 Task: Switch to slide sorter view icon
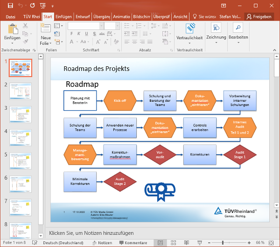pyautogui.click(x=173, y=243)
